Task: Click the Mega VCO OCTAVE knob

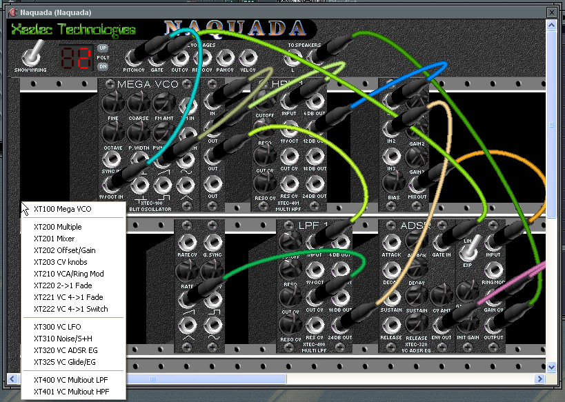Action: click(x=112, y=132)
